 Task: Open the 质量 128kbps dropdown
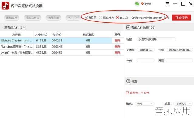pos(183,103)
